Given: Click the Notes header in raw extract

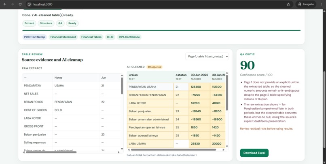Looking at the screenshot, I should pyautogui.click(x=76, y=78).
